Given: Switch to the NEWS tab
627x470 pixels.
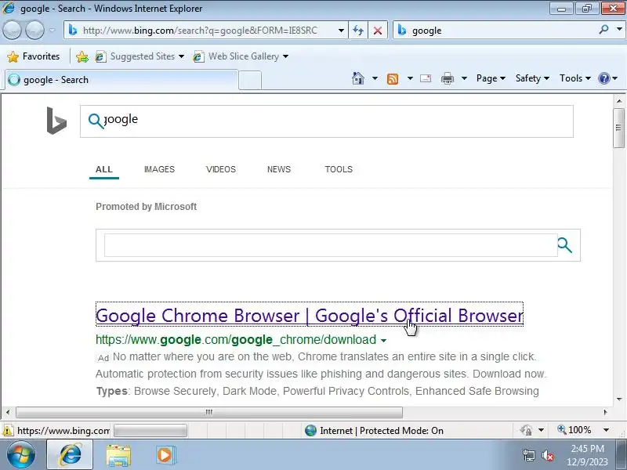Looking at the screenshot, I should click(279, 169).
